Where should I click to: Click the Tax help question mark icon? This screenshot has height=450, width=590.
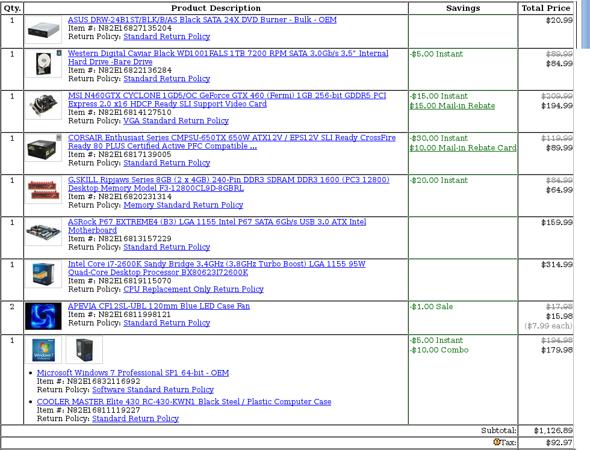pos(497,442)
